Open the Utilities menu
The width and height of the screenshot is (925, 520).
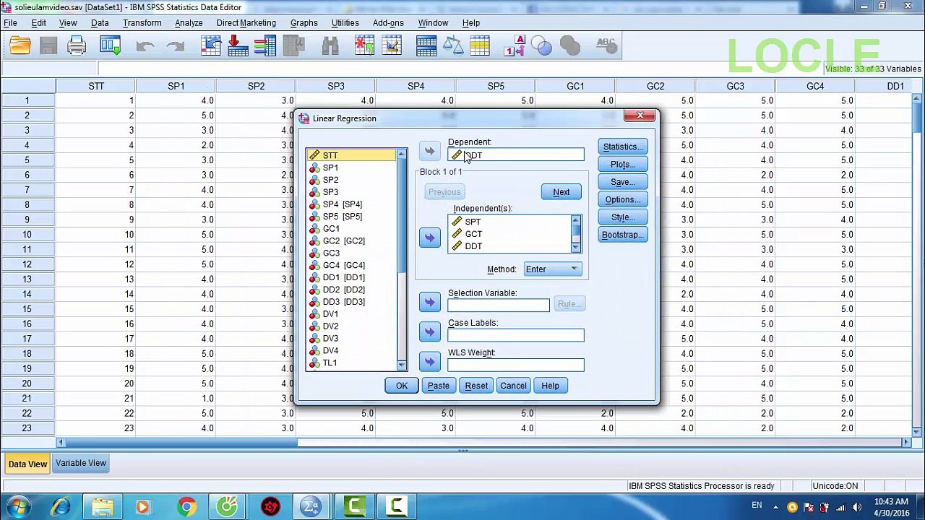pyautogui.click(x=345, y=23)
